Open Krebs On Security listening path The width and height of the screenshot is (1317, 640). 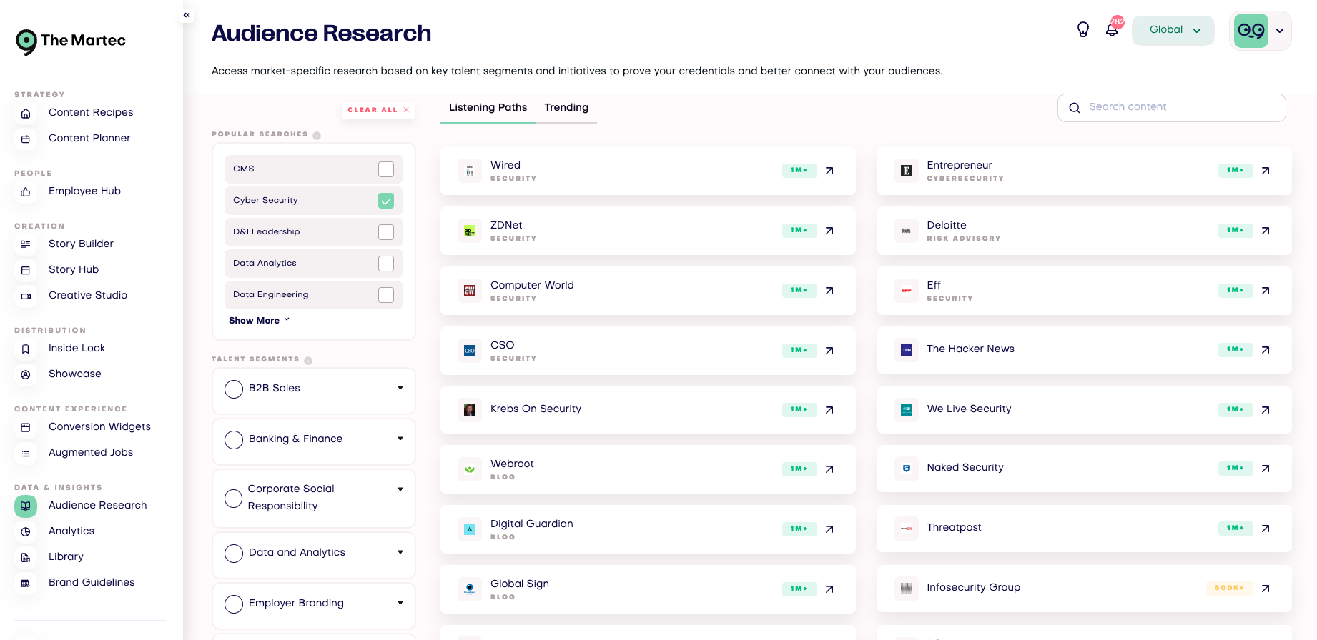648,410
